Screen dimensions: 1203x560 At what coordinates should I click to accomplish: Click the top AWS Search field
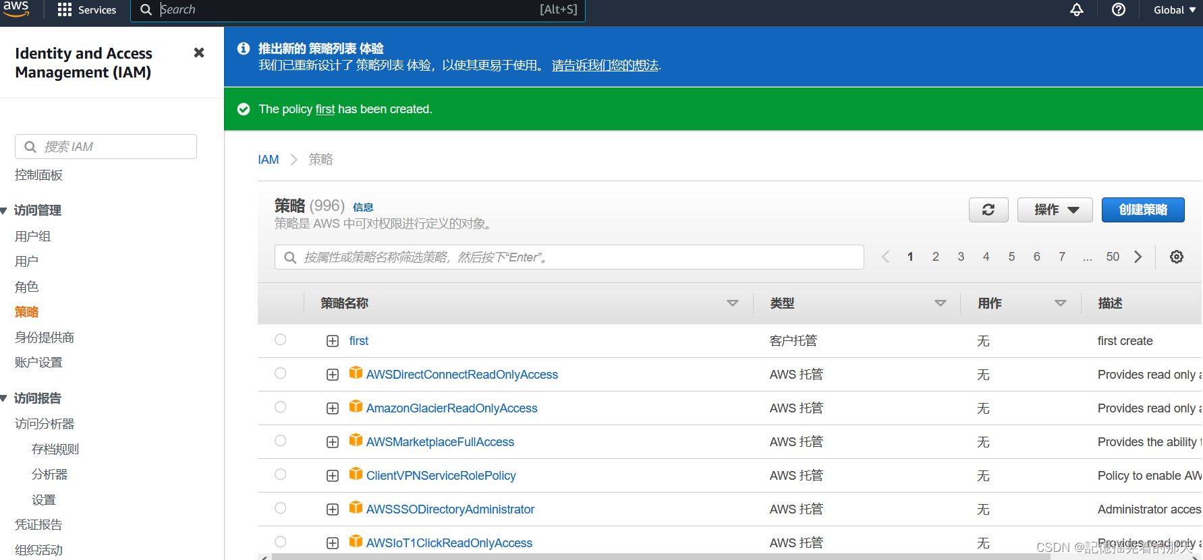click(x=358, y=10)
